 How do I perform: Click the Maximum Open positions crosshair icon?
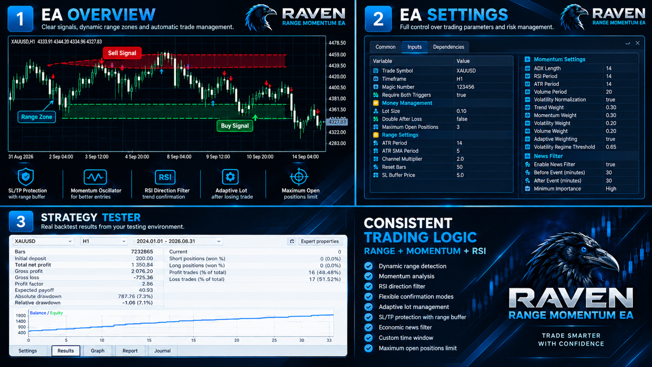299,177
